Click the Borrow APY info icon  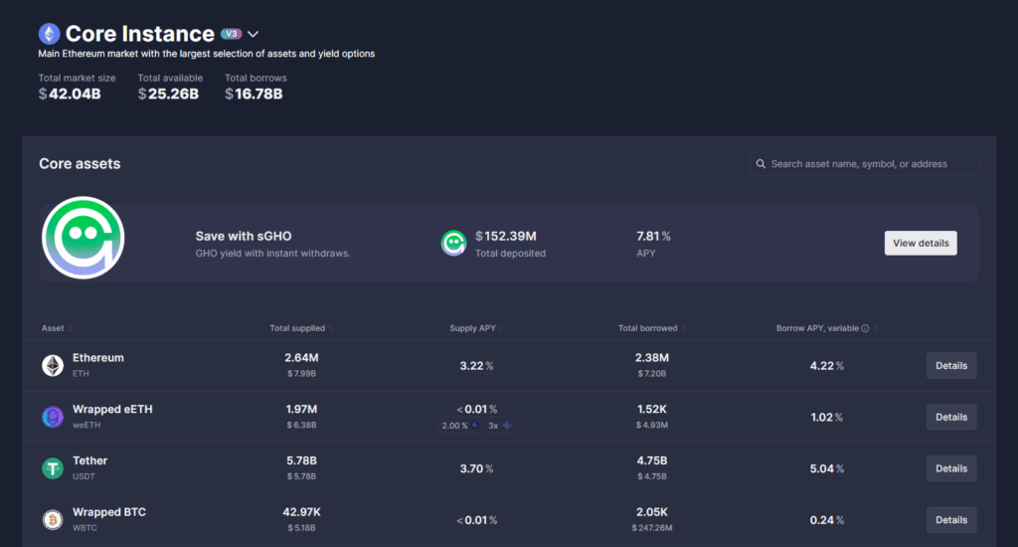(x=865, y=328)
